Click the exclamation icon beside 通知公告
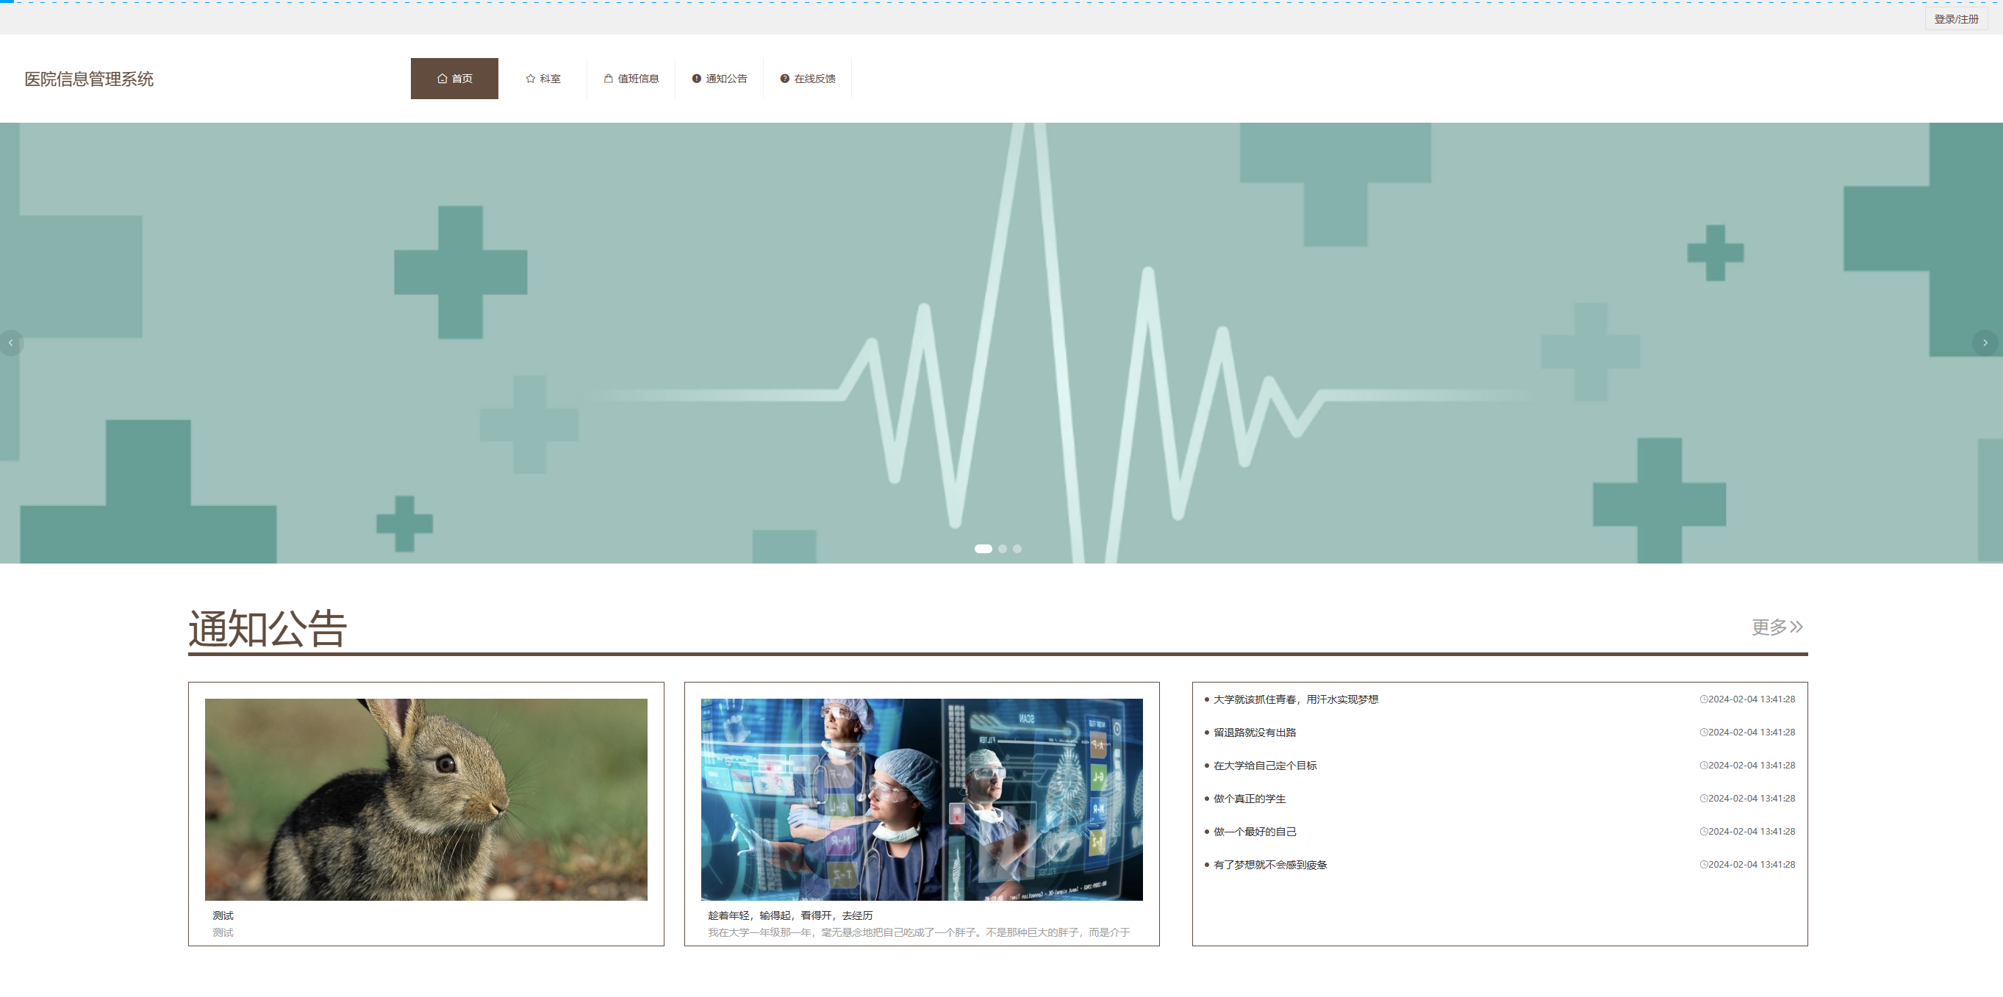The image size is (2003, 997). click(x=697, y=79)
